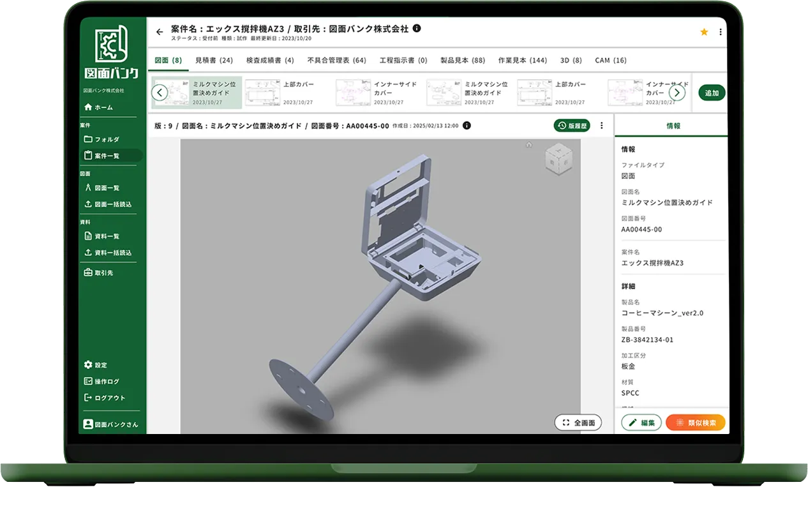This screenshot has width=808, height=517.
Task: Open the drawing info icon after 作成日
Action: click(x=467, y=126)
